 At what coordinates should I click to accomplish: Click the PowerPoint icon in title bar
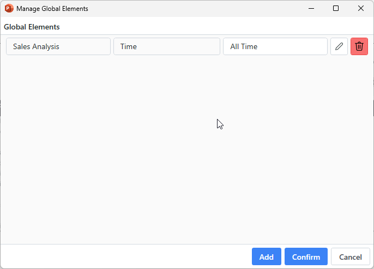(x=9, y=8)
